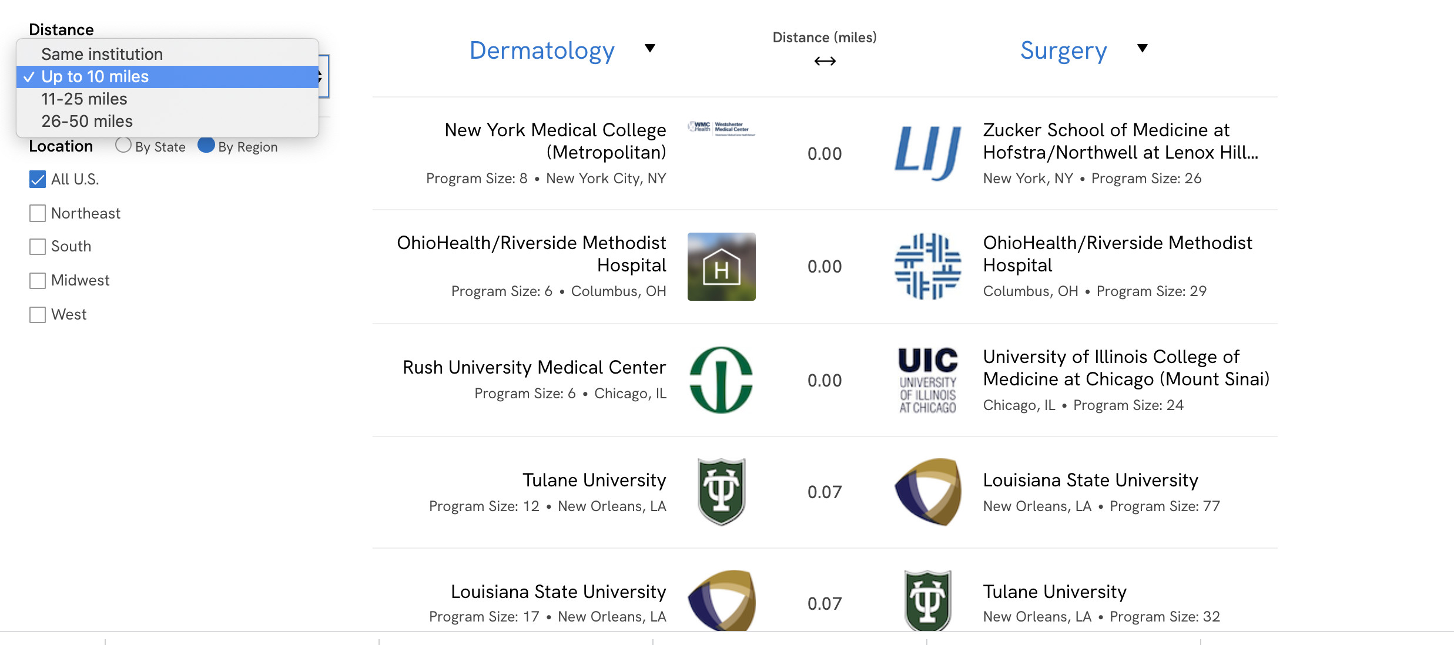Viewport: 1454px width, 645px height.
Task: Select Same institution in distance menu
Action: pyautogui.click(x=102, y=53)
